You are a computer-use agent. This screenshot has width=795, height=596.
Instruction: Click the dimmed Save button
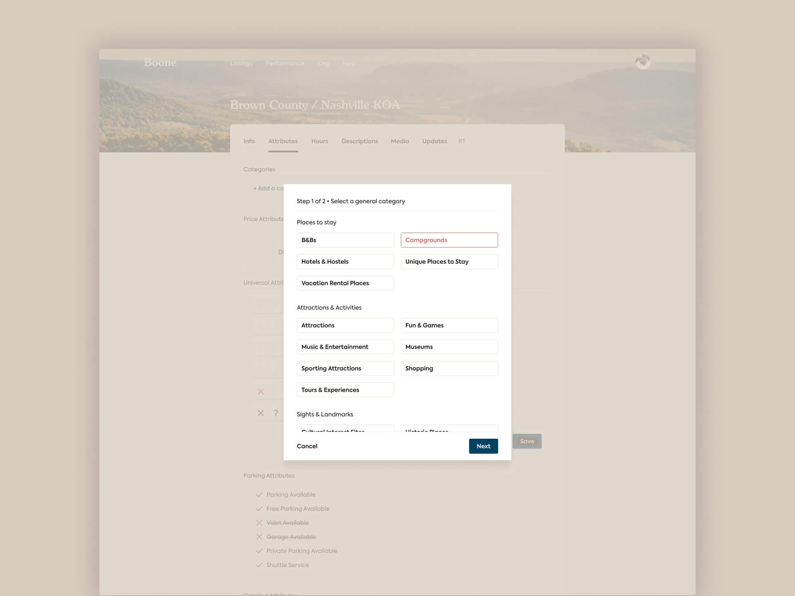click(527, 441)
